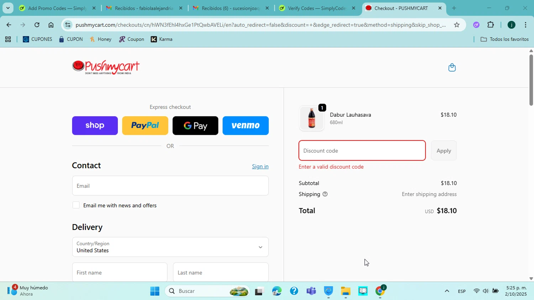Image resolution: width=534 pixels, height=300 pixels.
Task: Open Windows Start menu
Action: [155, 291]
